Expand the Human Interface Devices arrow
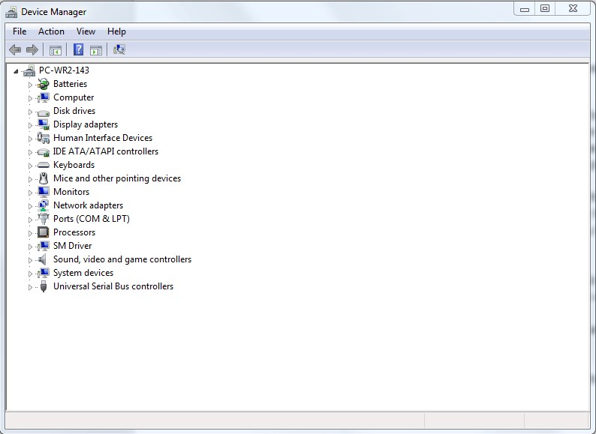Image resolution: width=596 pixels, height=434 pixels. pos(31,139)
